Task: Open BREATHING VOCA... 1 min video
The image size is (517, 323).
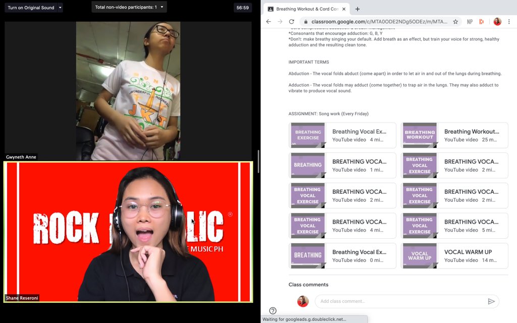Action: [x=342, y=166]
